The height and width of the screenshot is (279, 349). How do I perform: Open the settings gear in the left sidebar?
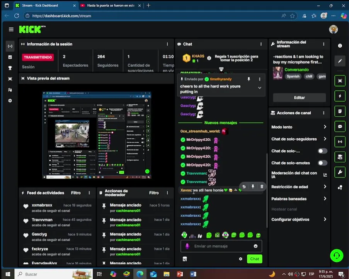[10, 101]
